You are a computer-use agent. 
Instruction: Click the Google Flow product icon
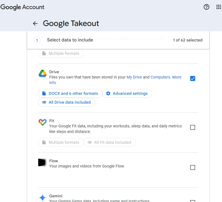(42, 162)
